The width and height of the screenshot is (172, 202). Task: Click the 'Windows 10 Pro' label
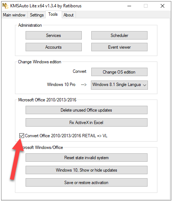tap(61, 85)
